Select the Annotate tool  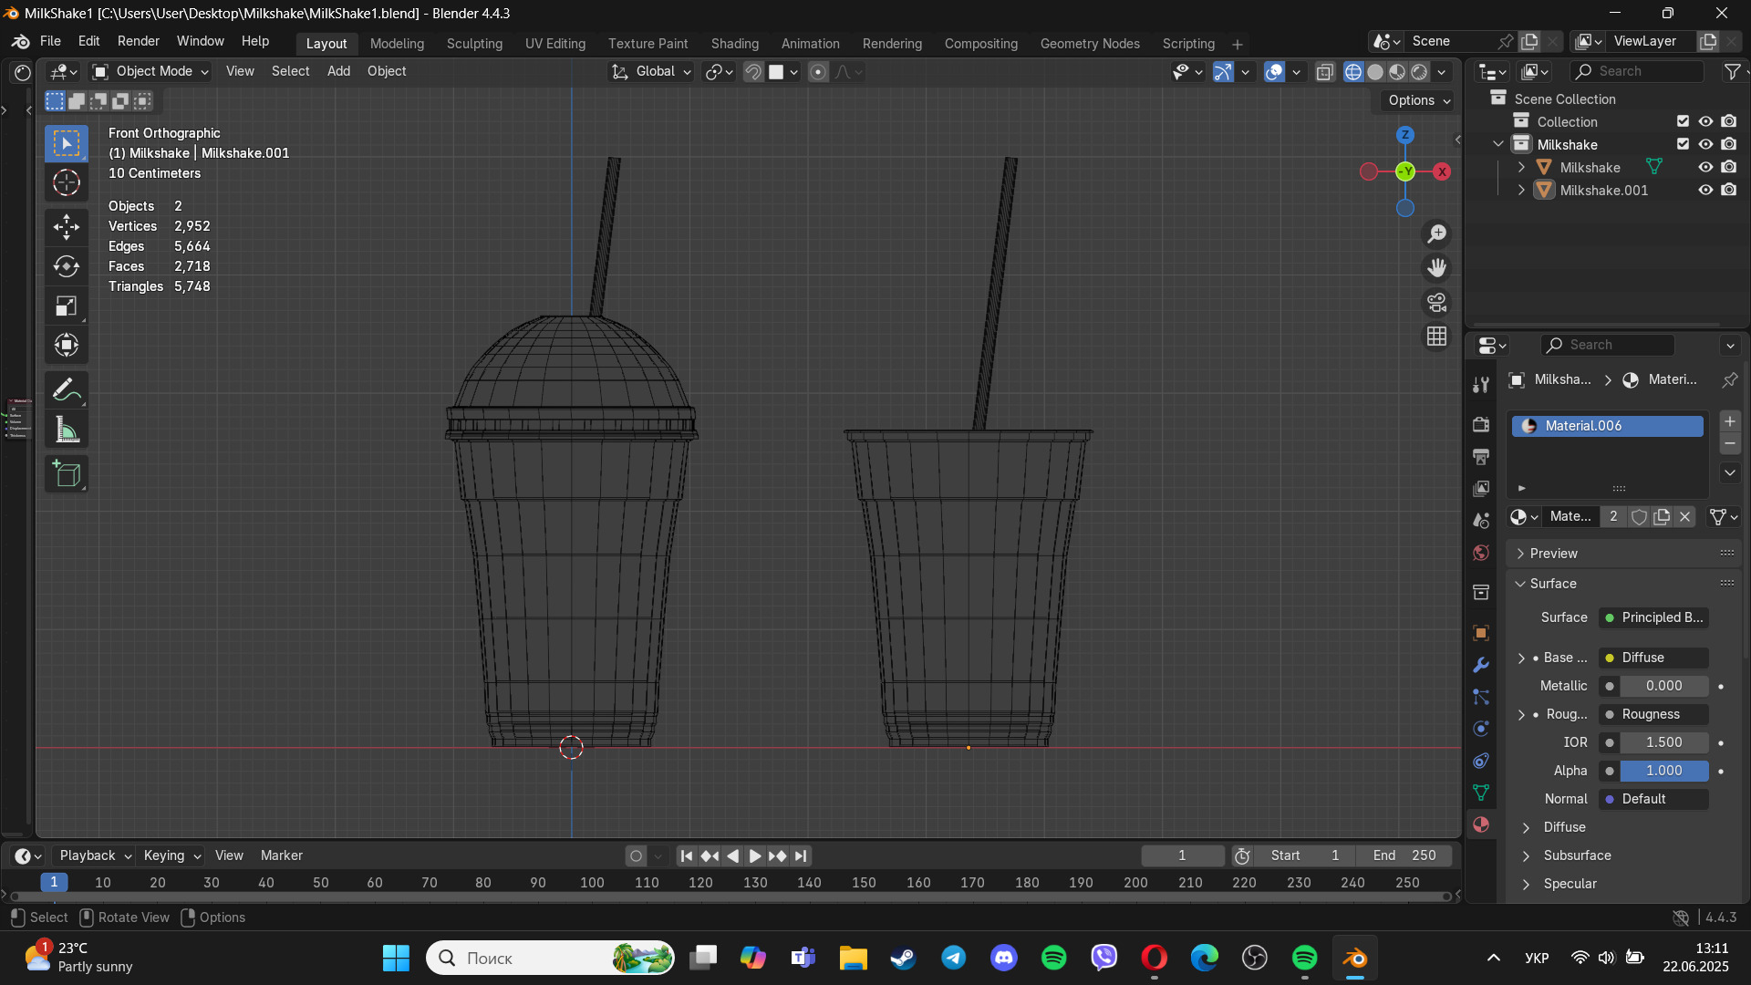[67, 389]
